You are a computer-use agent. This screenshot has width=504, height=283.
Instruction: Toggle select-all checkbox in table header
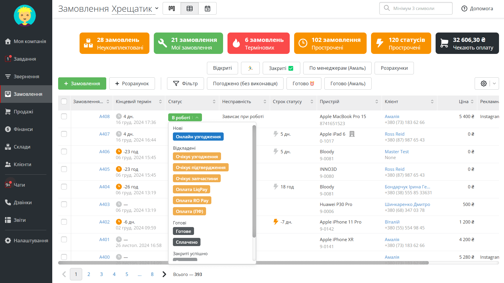click(x=64, y=101)
